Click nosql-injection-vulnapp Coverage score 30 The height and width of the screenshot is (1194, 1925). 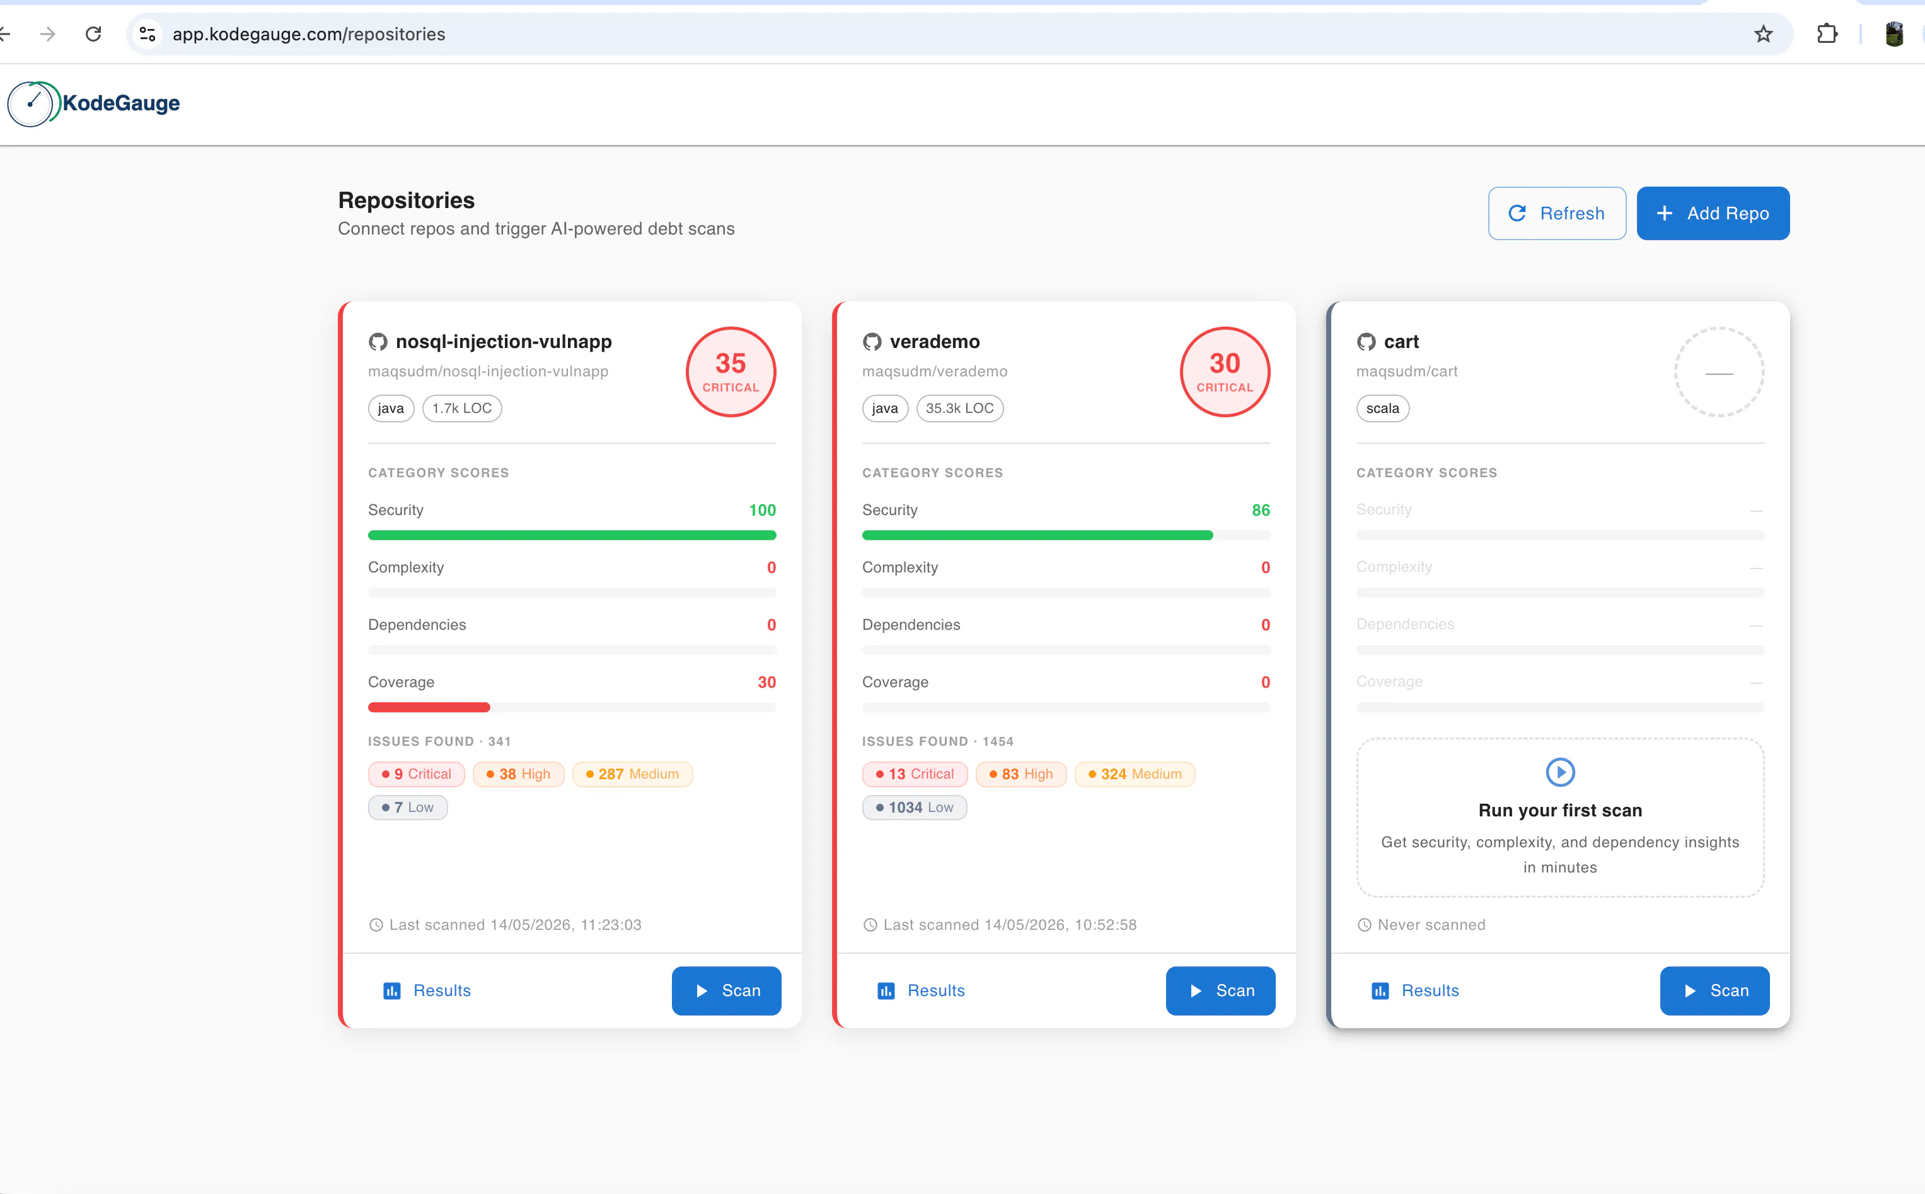coord(766,682)
